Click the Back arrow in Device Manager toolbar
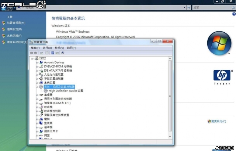The height and width of the screenshot is (151, 236). tap(31, 53)
